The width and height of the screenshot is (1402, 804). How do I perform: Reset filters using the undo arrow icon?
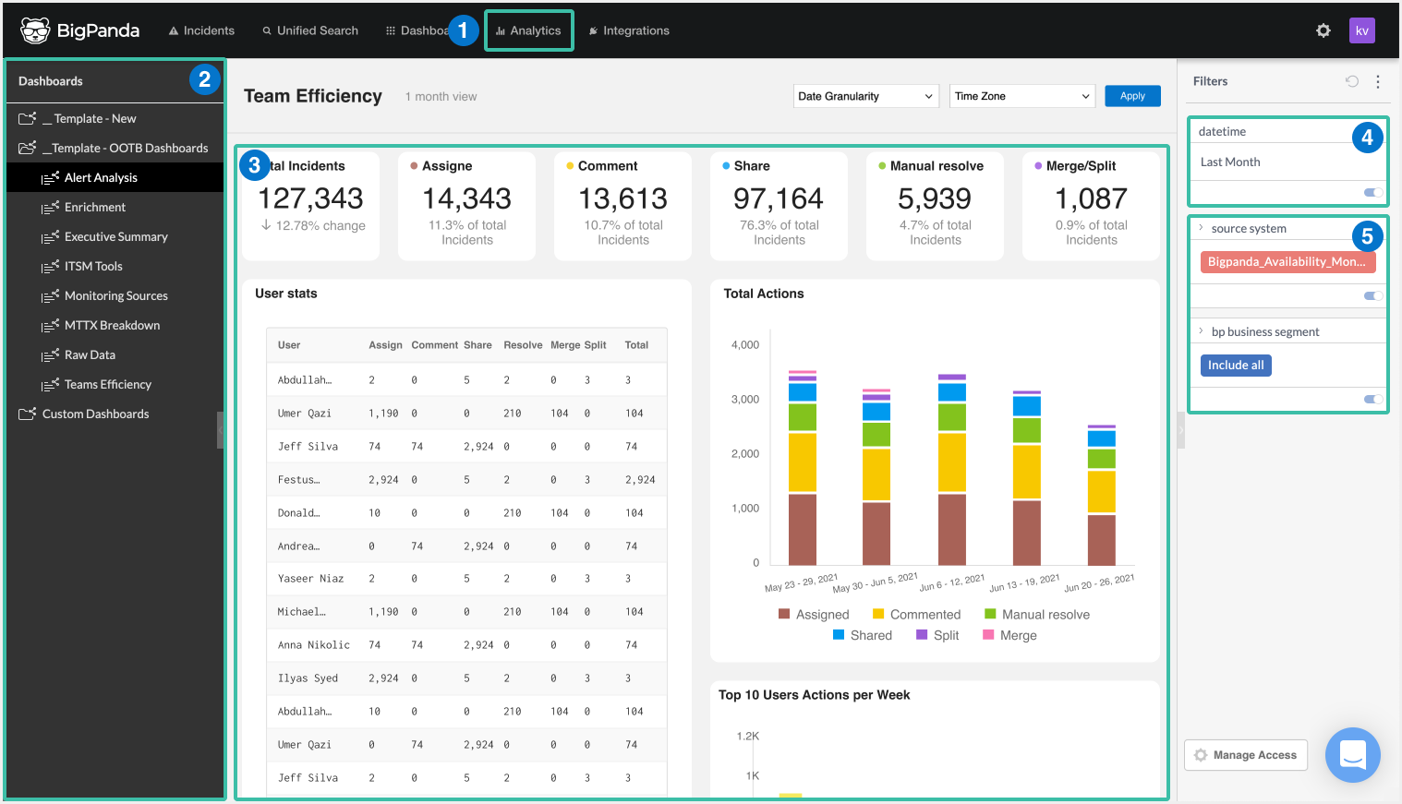(x=1351, y=81)
